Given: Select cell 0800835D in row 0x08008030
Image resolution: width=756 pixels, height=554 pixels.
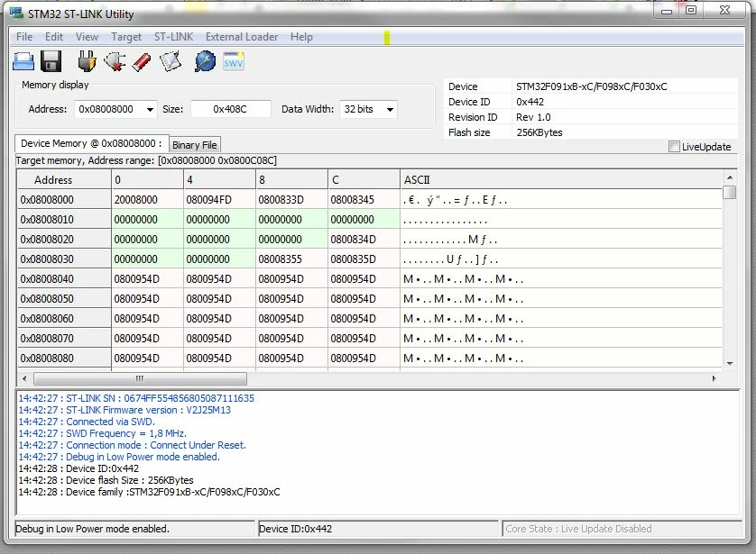Looking at the screenshot, I should pos(364,259).
